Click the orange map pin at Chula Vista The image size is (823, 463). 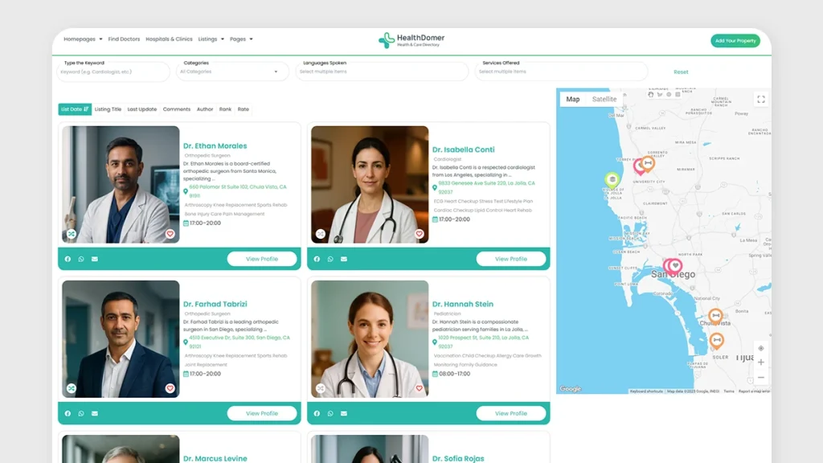tap(715, 316)
